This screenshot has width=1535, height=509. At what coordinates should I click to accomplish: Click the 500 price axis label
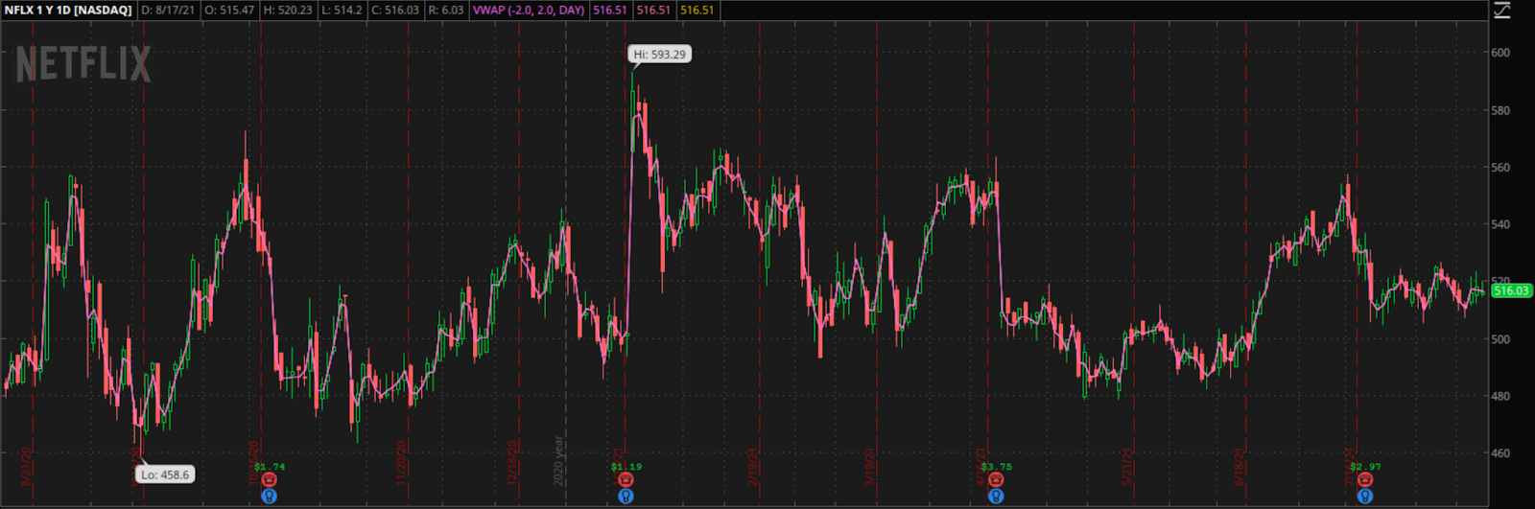pos(1500,338)
